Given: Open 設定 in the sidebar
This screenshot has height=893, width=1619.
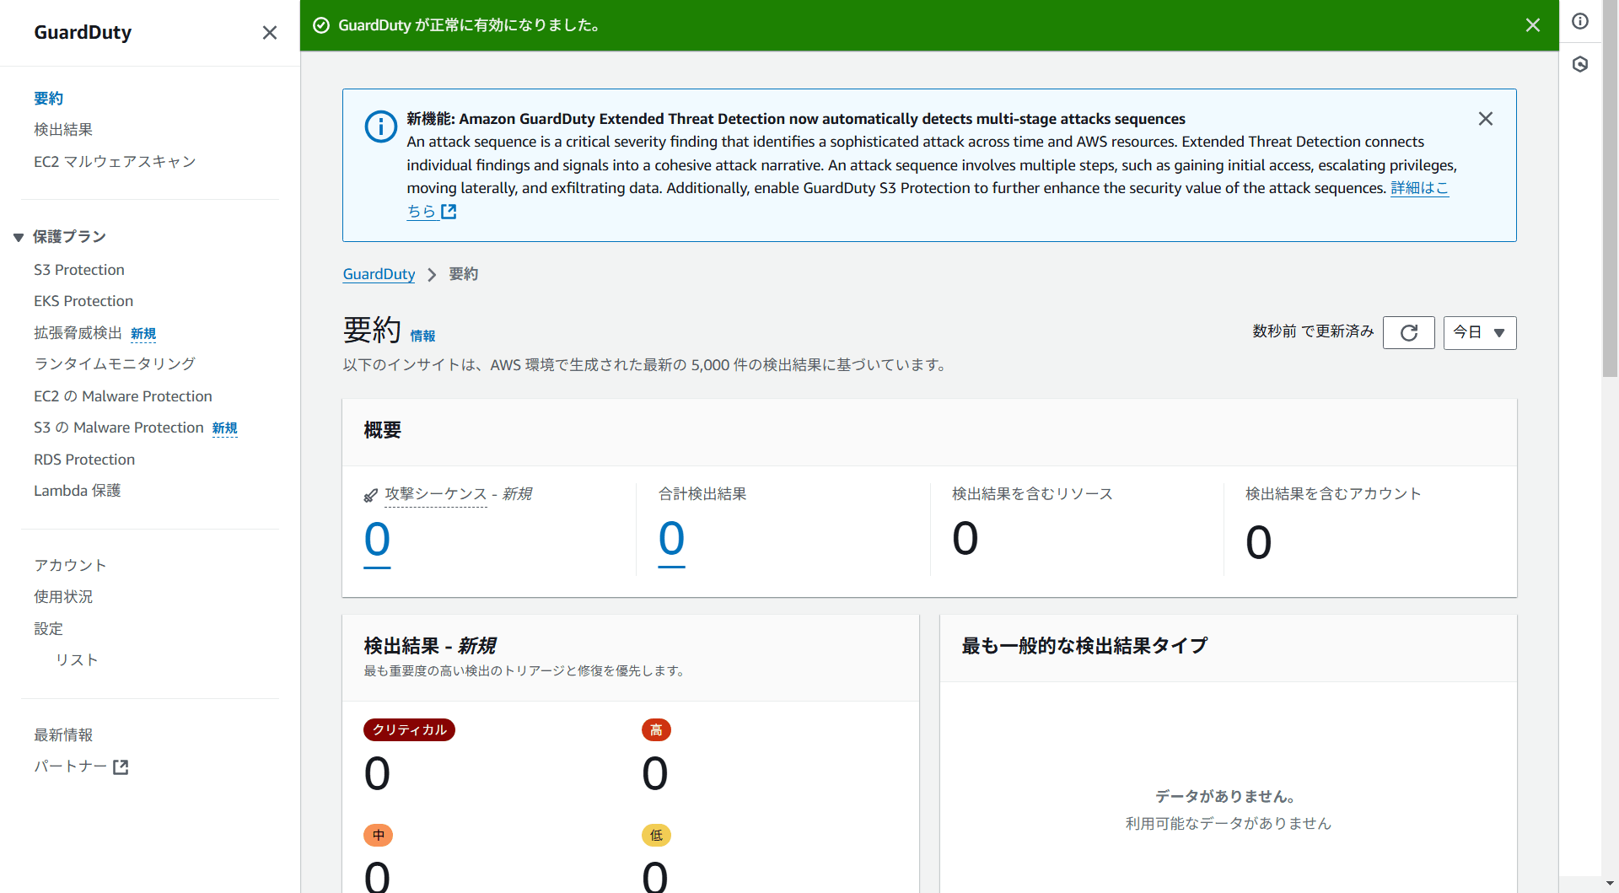Looking at the screenshot, I should (x=49, y=629).
